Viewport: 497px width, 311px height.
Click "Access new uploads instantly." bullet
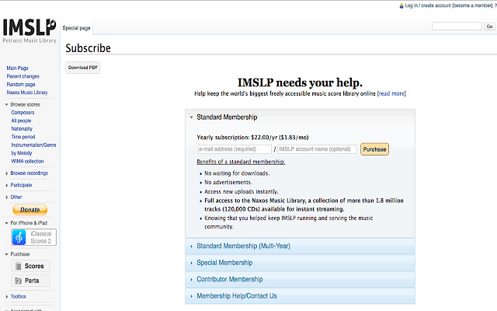pyautogui.click(x=242, y=192)
